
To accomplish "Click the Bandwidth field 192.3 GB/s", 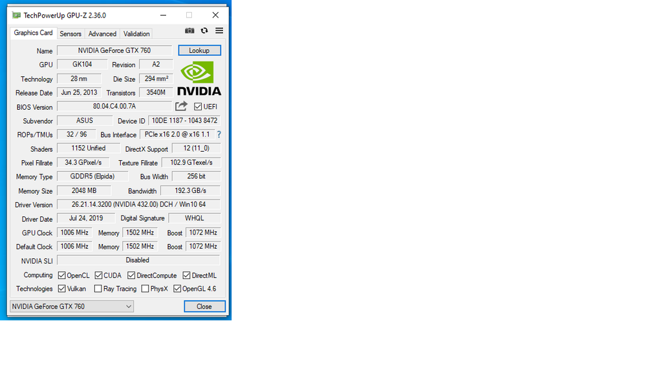I will [x=191, y=191].
